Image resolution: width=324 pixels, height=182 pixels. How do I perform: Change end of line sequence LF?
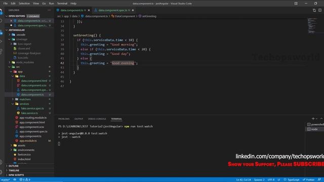[279, 180]
